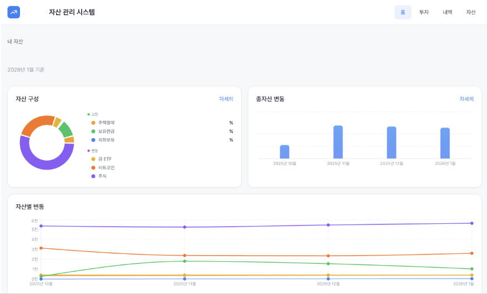Select the 외화보유 legend label
Image resolution: width=487 pixels, height=294 pixels.
coord(107,140)
